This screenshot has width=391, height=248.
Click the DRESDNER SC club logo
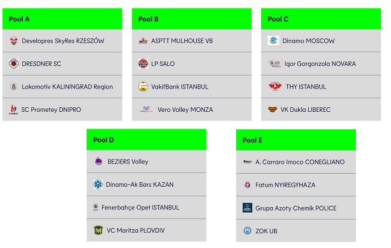(x=14, y=64)
